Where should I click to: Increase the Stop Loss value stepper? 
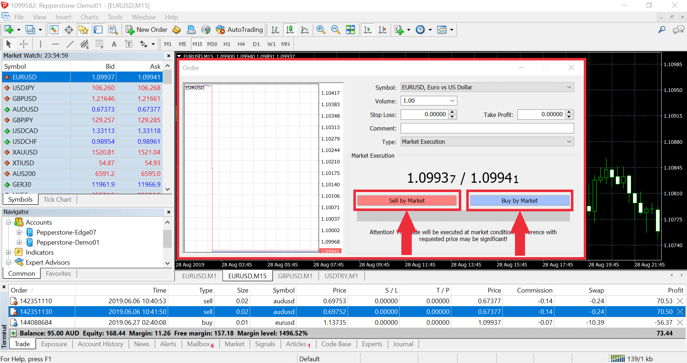click(x=453, y=112)
